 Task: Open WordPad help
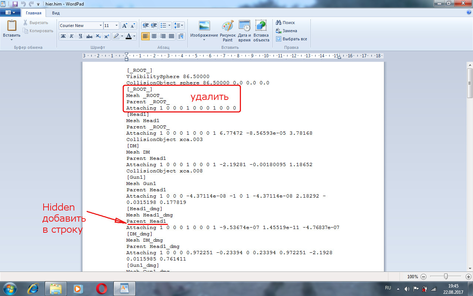469,12
